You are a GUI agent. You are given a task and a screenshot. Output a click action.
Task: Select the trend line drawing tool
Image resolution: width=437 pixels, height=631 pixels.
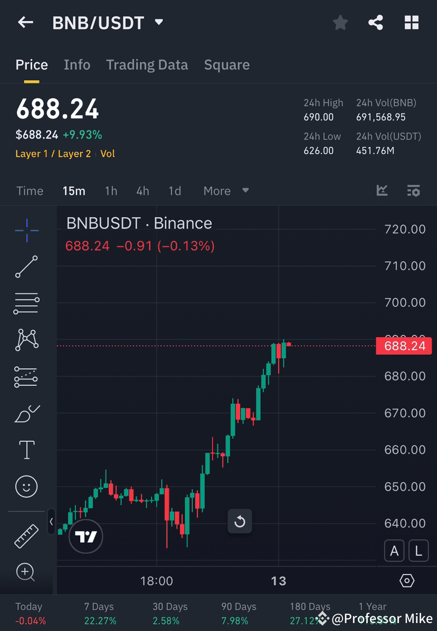(26, 267)
